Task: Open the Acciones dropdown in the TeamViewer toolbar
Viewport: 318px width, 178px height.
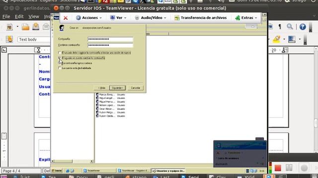Action: tap(89, 18)
